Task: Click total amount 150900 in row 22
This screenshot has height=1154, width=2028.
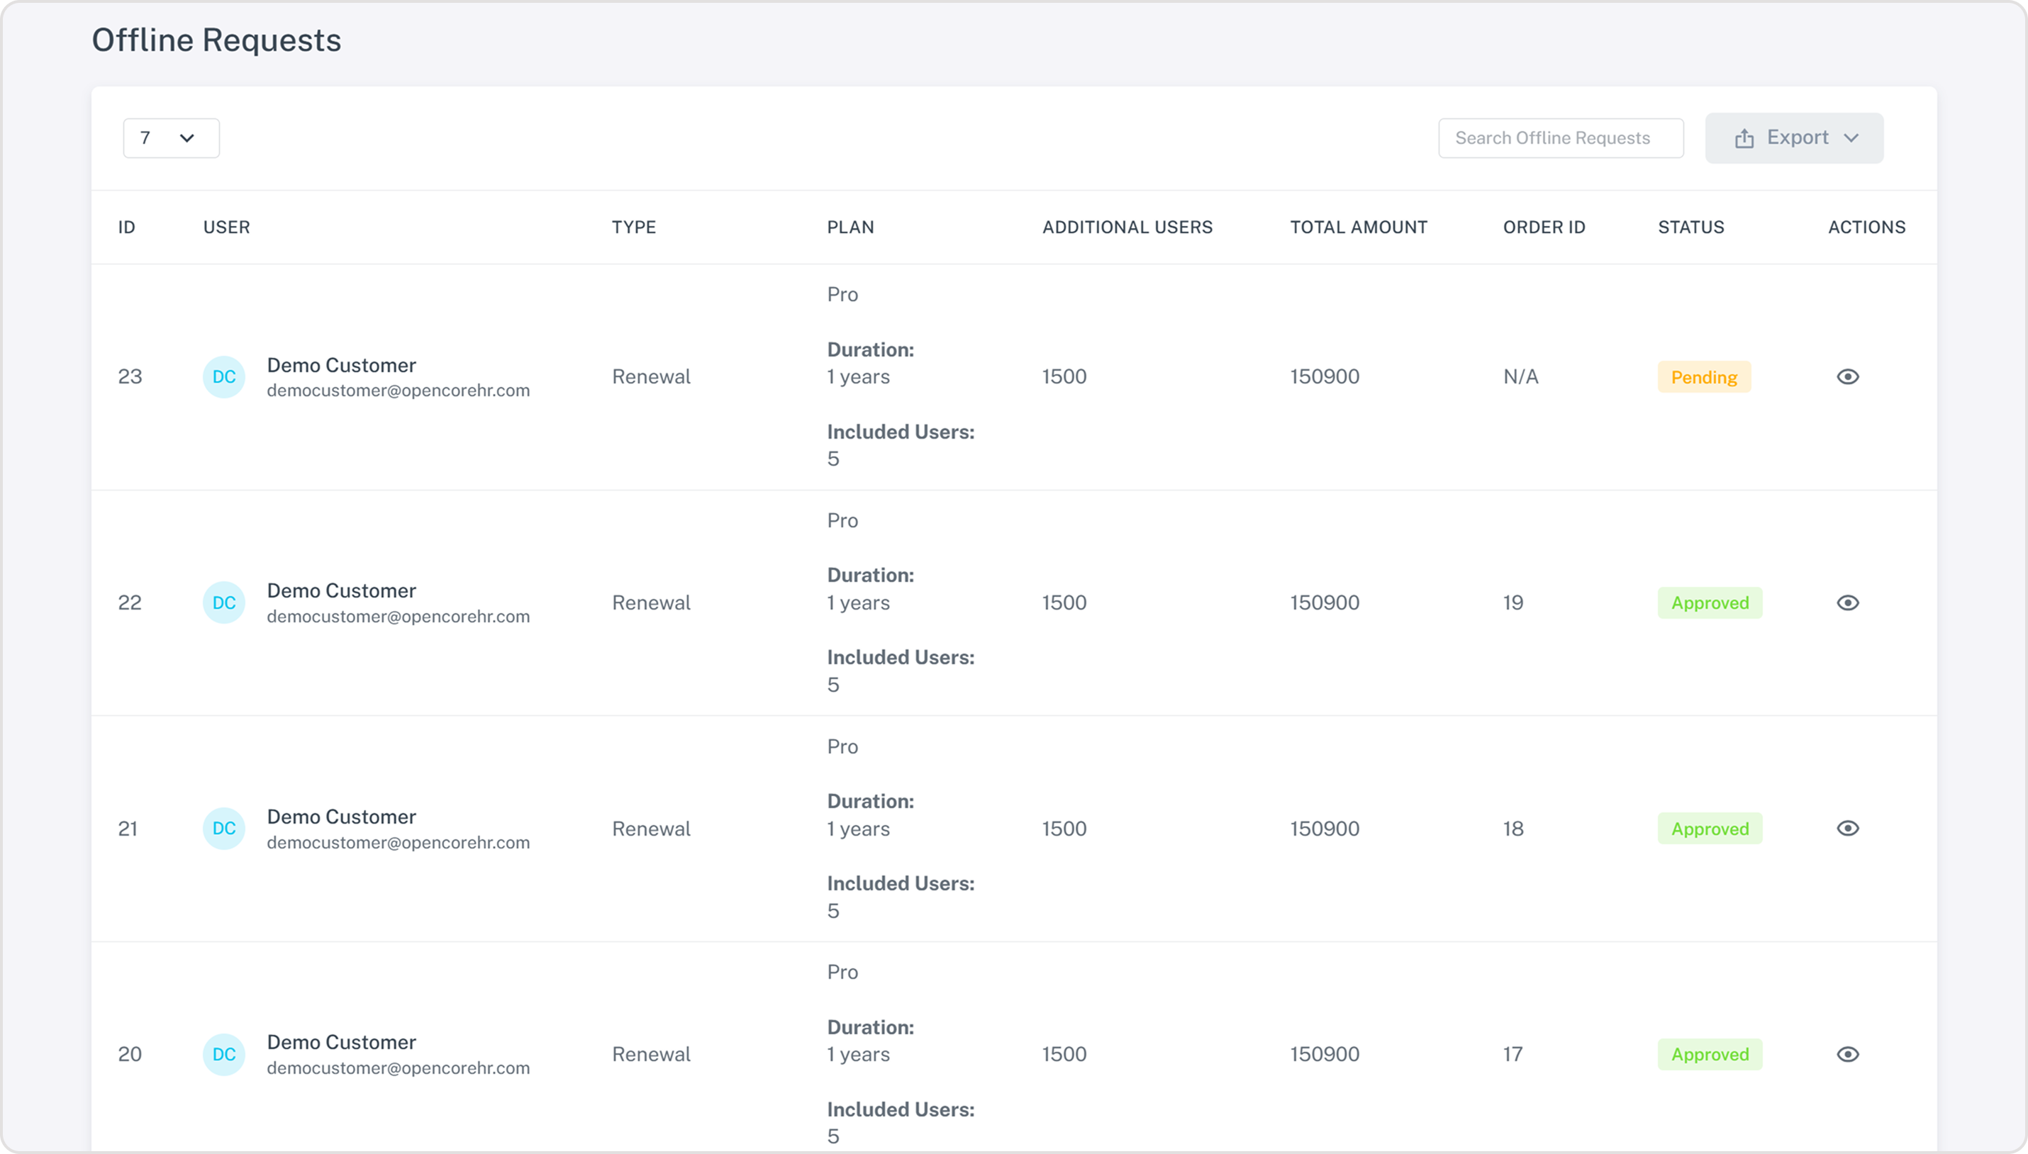Action: [1324, 603]
